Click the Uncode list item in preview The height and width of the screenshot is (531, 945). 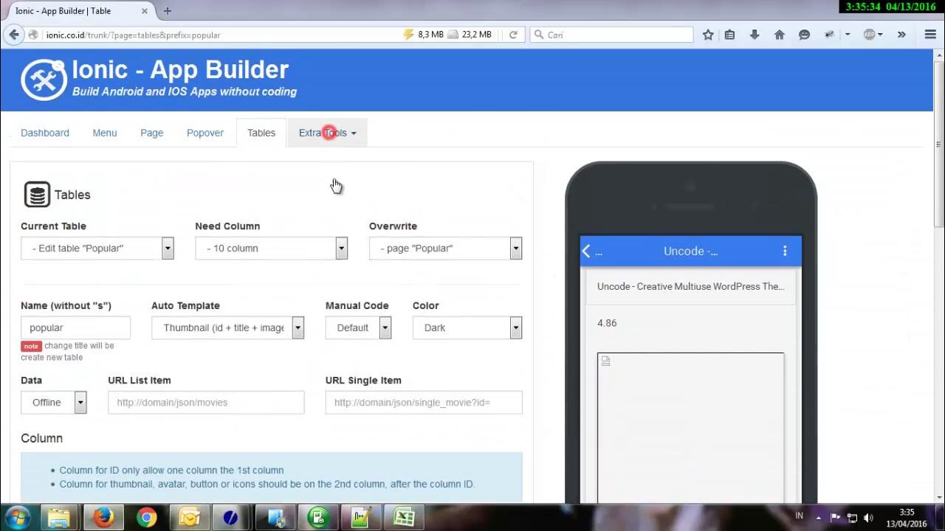(x=690, y=286)
